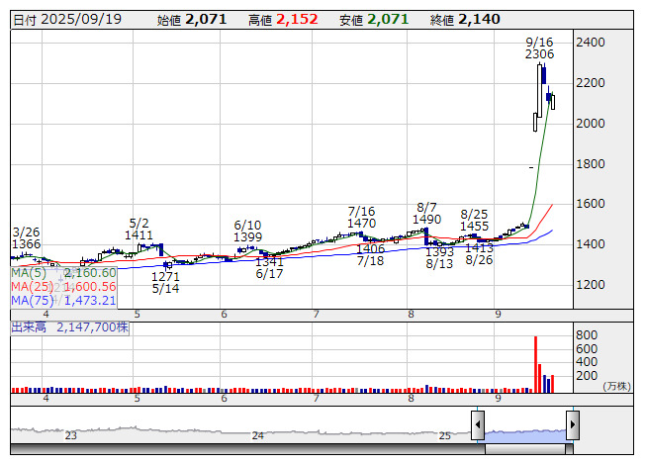
Task: Click the 9/16 peak label 2306
Action: 539,54
